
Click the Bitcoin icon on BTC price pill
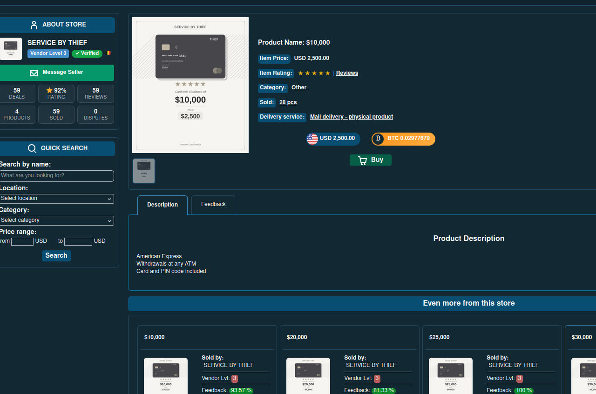point(378,139)
